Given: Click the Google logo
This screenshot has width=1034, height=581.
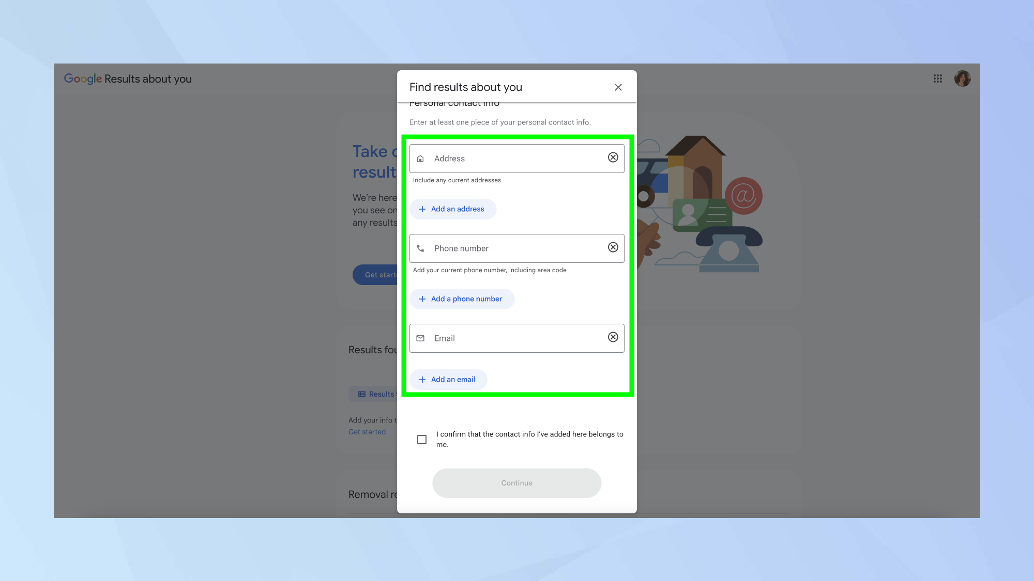Looking at the screenshot, I should coord(83,78).
